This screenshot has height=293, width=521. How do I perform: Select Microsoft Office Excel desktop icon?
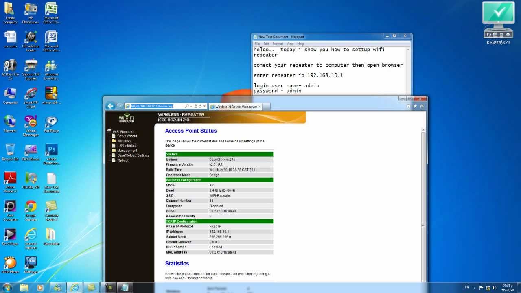coord(51,13)
